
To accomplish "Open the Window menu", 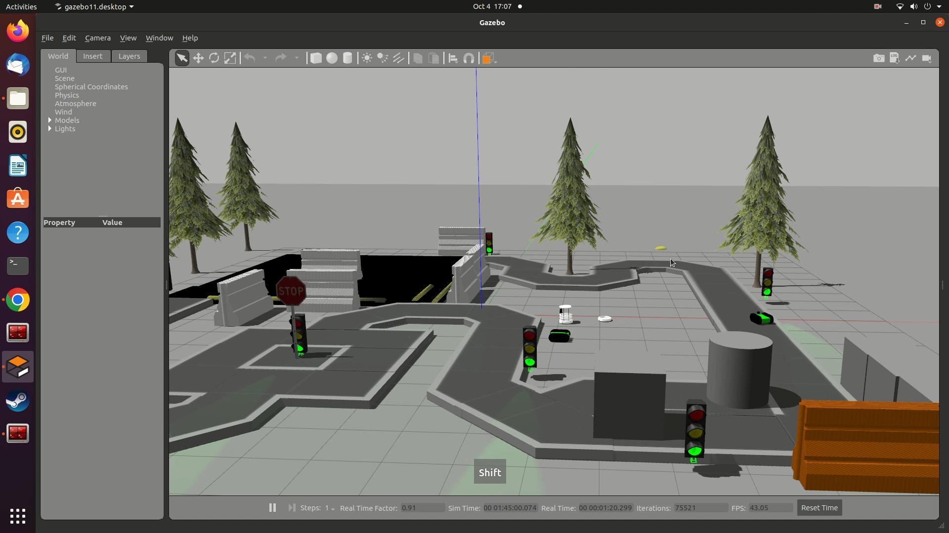I will coord(159,38).
